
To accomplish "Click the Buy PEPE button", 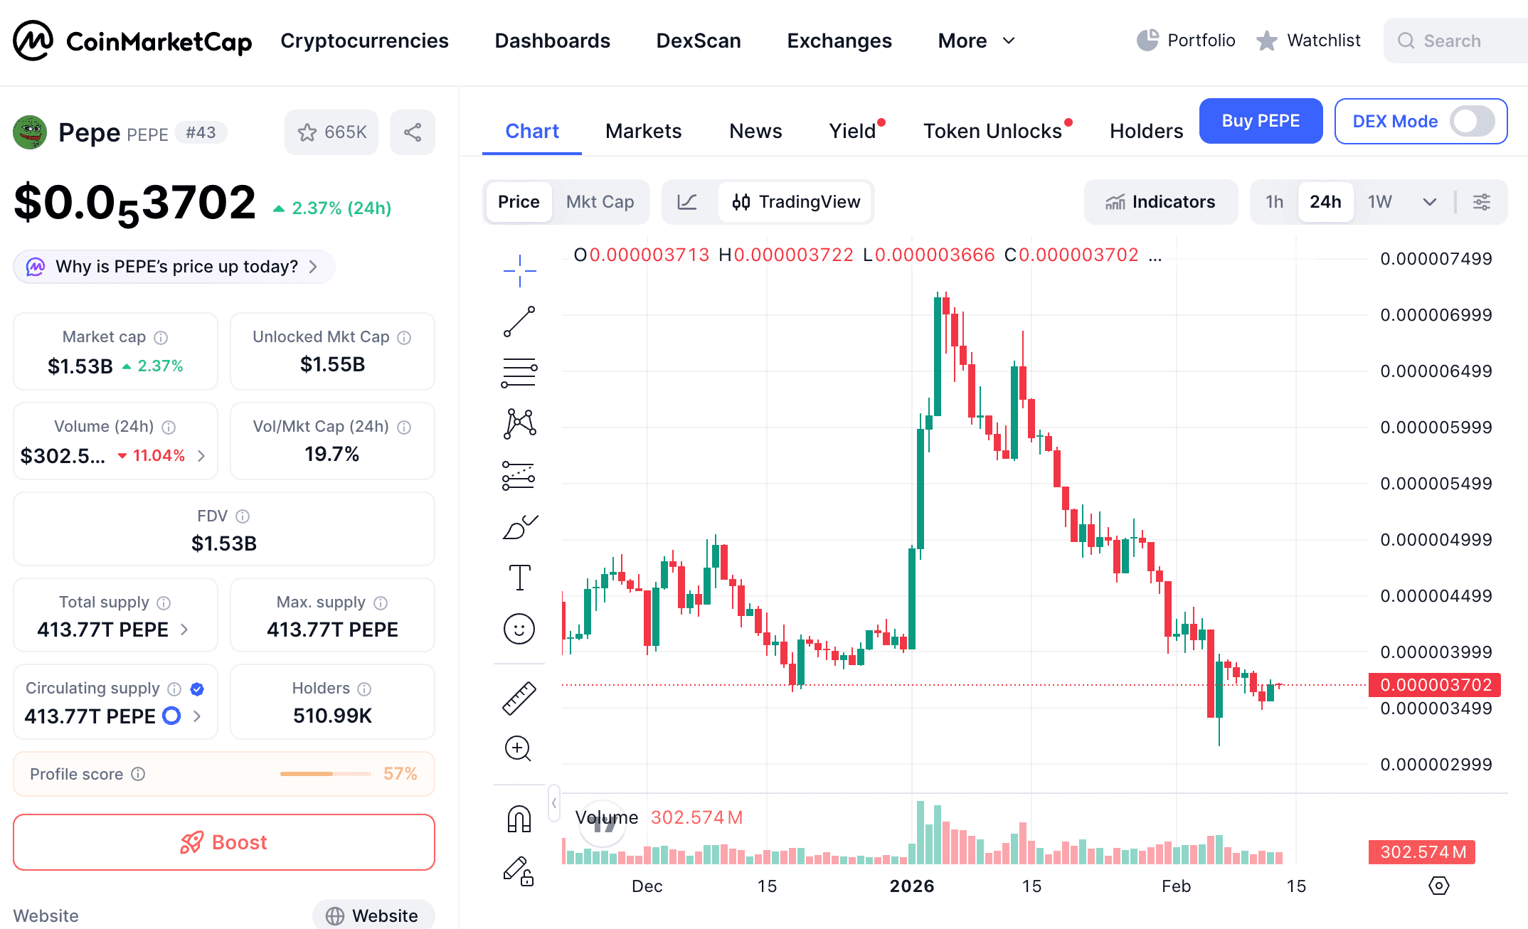I will pyautogui.click(x=1261, y=121).
